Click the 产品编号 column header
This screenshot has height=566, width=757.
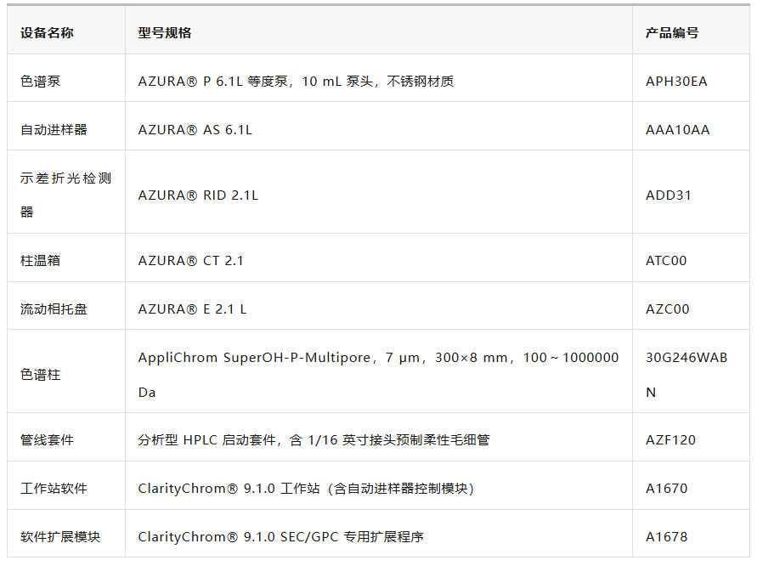click(691, 30)
